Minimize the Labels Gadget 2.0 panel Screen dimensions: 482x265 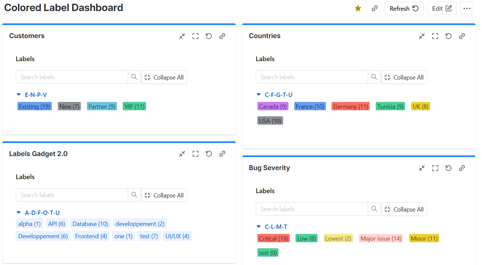(x=182, y=154)
